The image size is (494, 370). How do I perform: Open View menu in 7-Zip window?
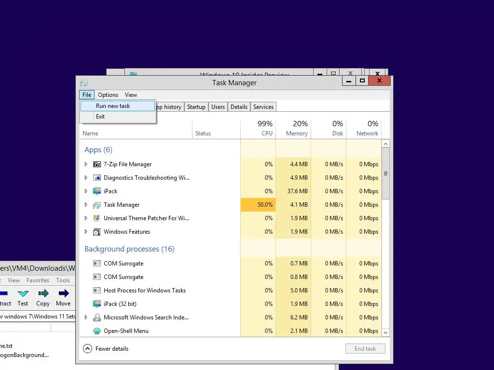pyautogui.click(x=14, y=280)
